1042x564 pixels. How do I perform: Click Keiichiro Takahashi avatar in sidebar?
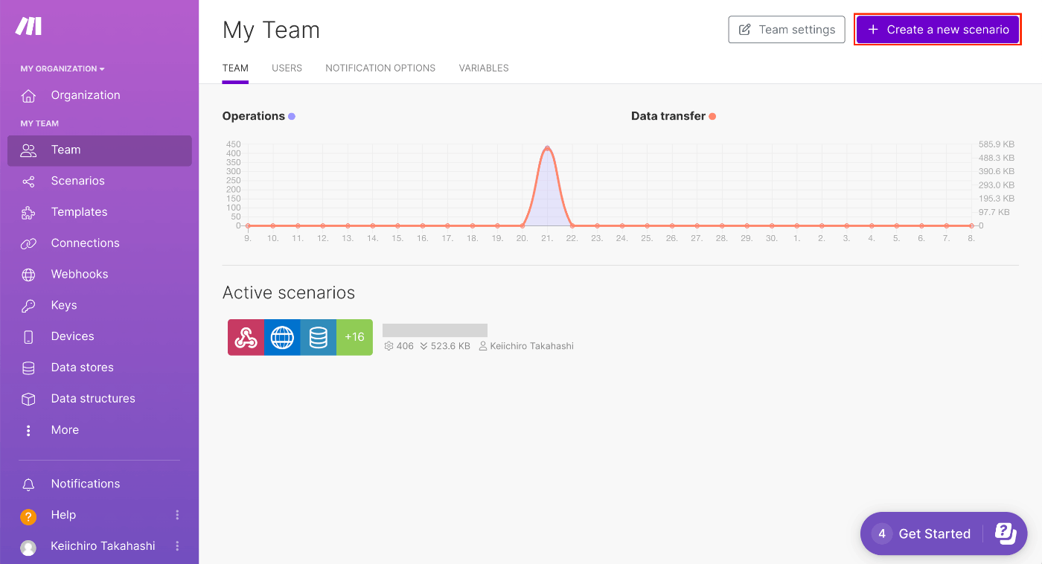[28, 548]
